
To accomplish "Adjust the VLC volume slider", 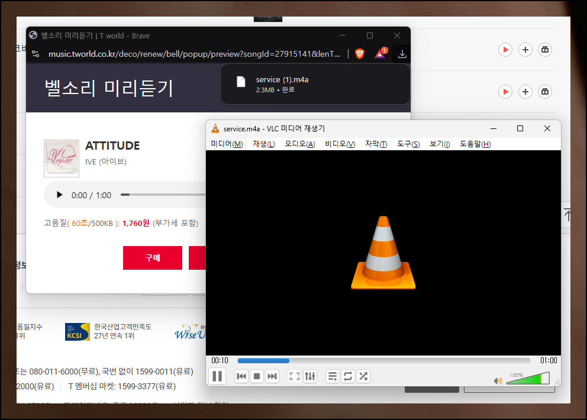I will (x=528, y=379).
